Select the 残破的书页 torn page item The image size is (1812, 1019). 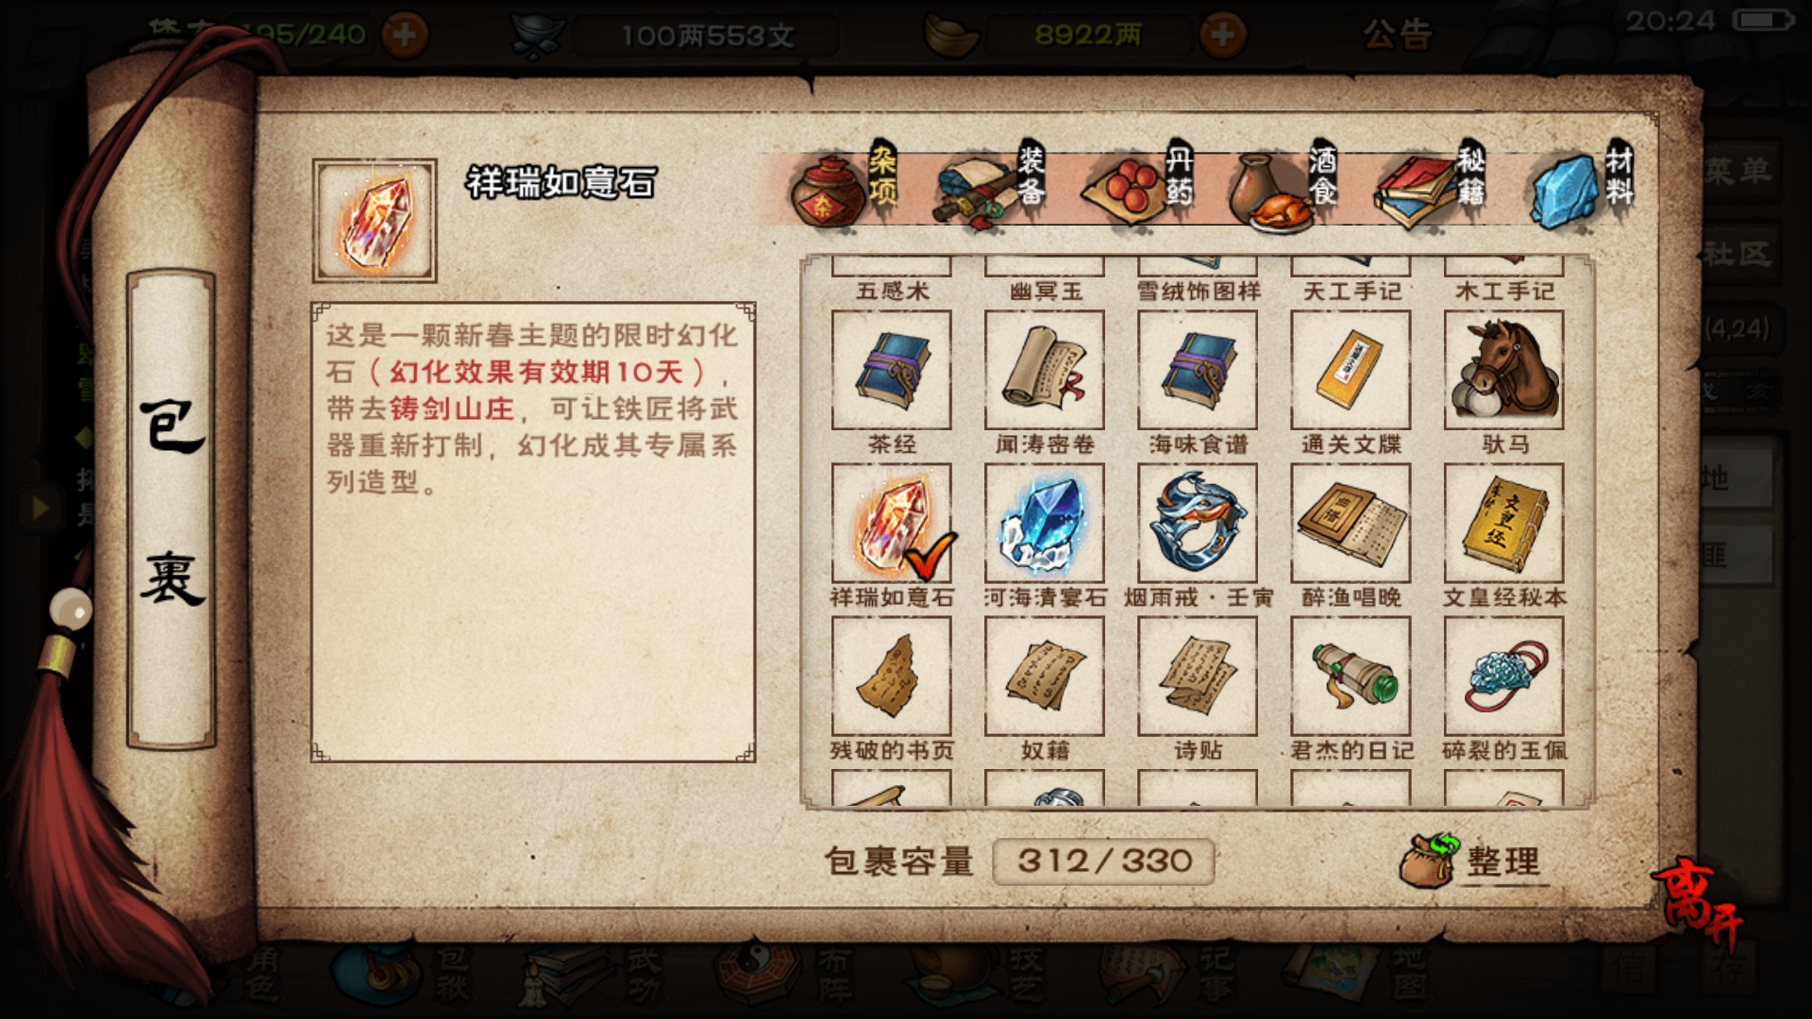pyautogui.click(x=891, y=676)
